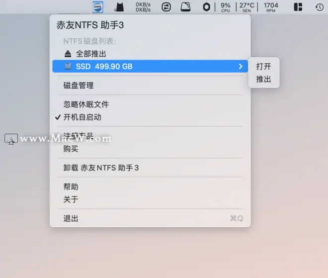Viewport: 328px width, 278px height.
Task: Click the window layout grid menu bar icon
Action: pos(298,7)
